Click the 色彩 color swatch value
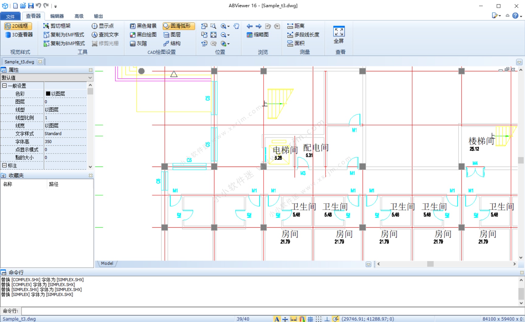 pos(48,94)
